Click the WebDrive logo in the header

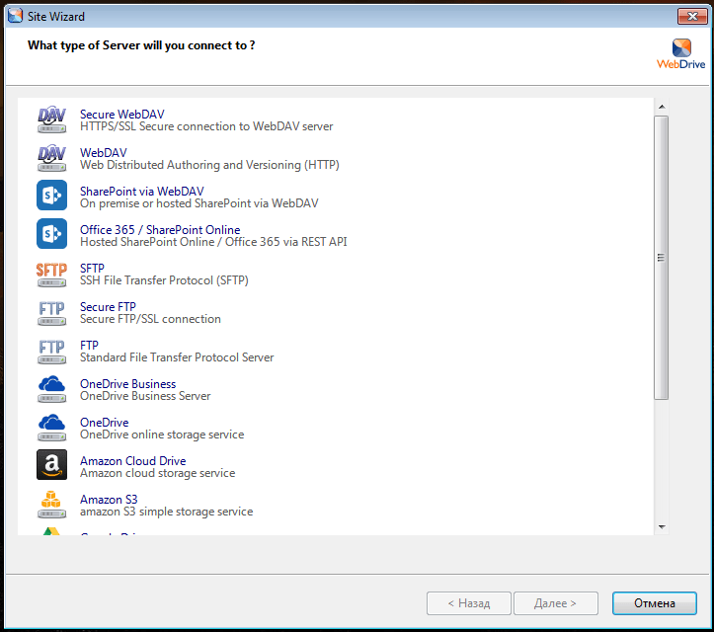click(680, 53)
